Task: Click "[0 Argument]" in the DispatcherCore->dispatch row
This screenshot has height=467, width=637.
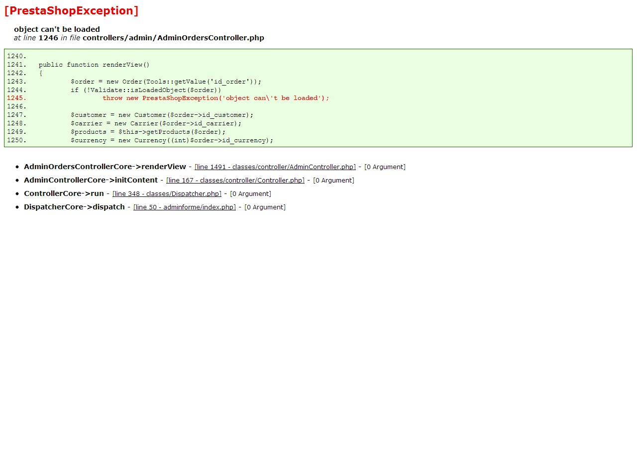Action: [x=265, y=207]
